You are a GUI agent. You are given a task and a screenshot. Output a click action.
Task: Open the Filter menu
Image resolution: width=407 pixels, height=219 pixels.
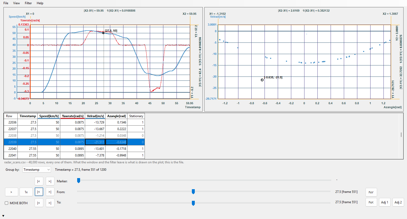pos(28,3)
